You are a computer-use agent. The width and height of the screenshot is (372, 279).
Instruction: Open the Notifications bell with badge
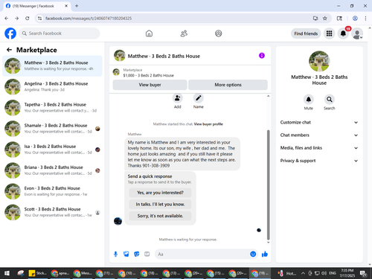pos(343,33)
